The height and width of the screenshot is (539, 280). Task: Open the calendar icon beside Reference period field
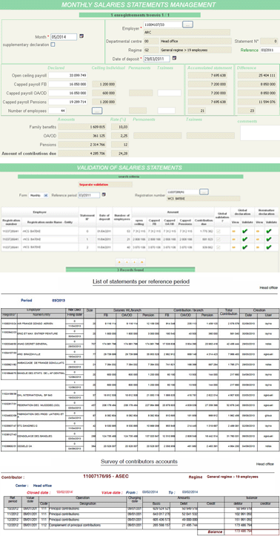pyautogui.click(x=104, y=195)
